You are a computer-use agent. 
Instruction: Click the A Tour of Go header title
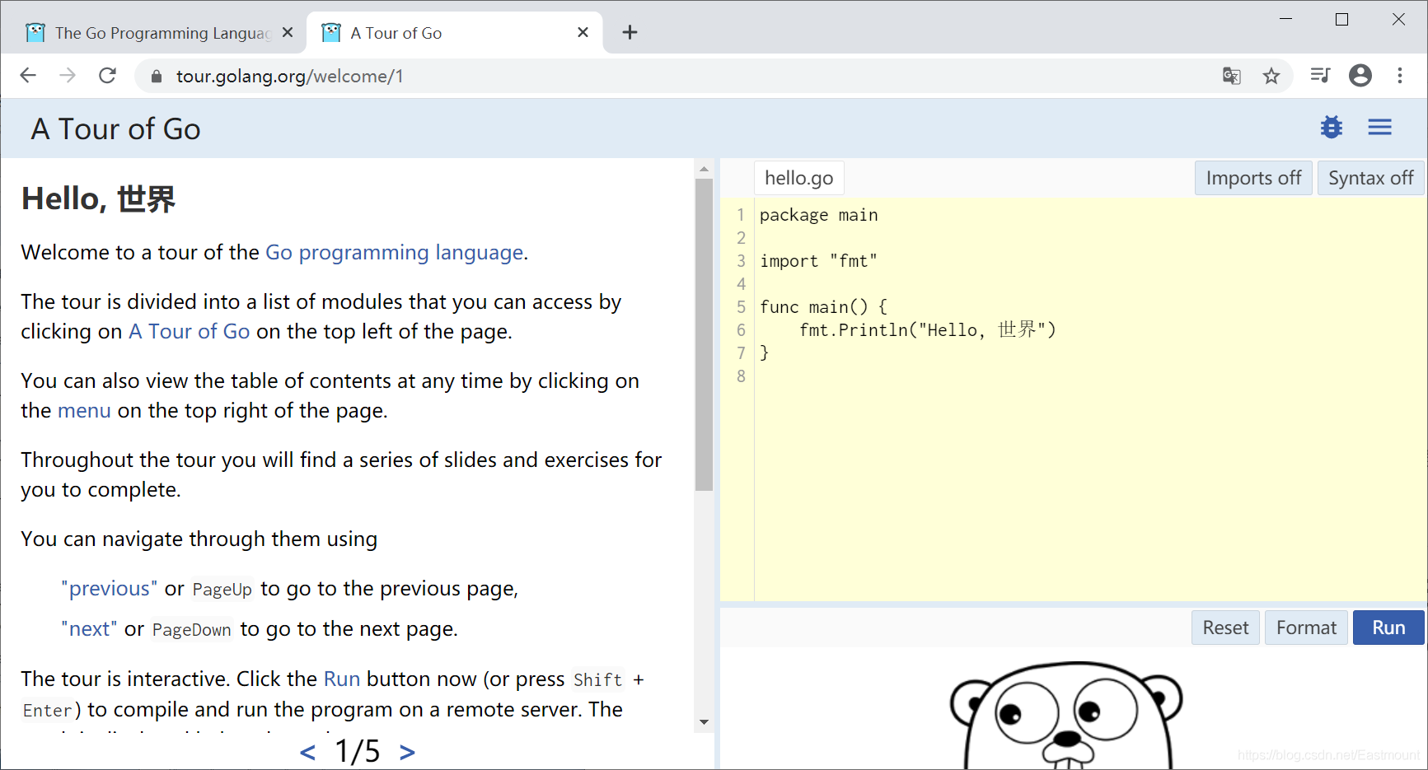pos(115,129)
